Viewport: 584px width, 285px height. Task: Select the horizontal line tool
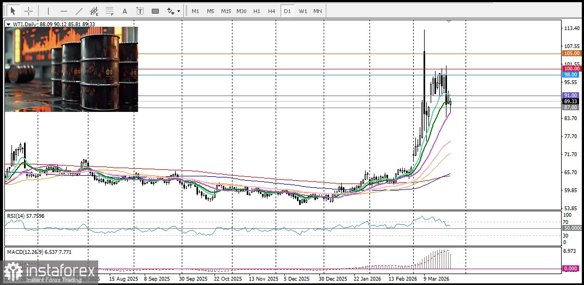64,11
